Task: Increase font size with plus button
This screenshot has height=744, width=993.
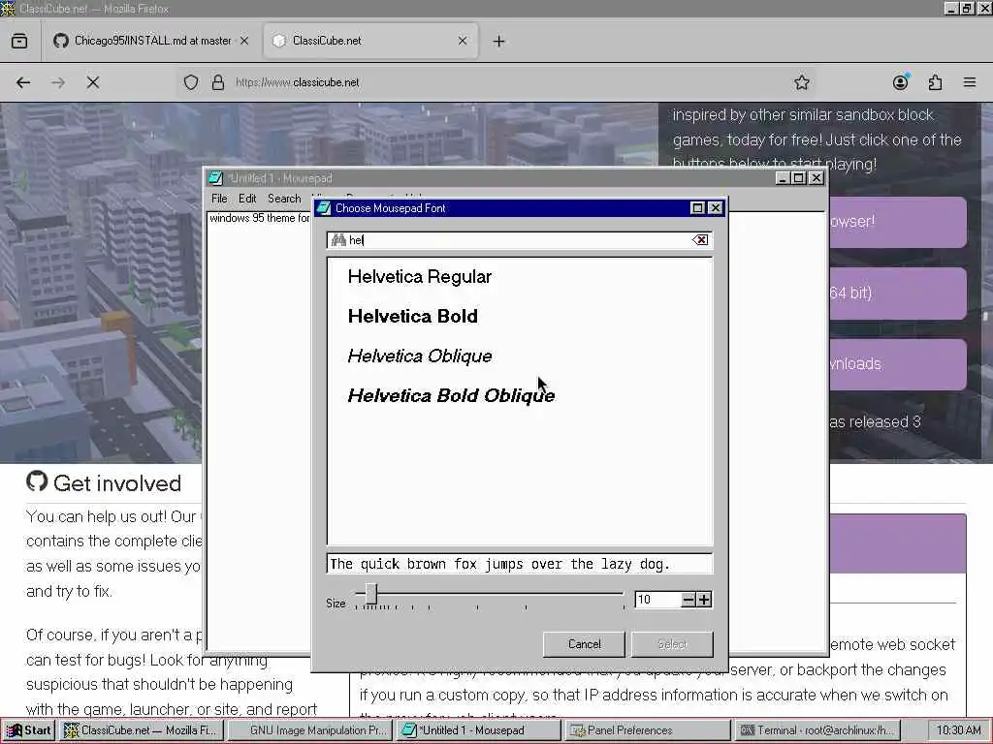Action: tap(704, 599)
